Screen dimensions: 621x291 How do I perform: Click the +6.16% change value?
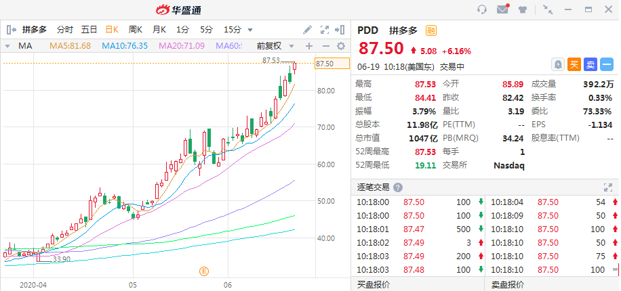point(457,51)
